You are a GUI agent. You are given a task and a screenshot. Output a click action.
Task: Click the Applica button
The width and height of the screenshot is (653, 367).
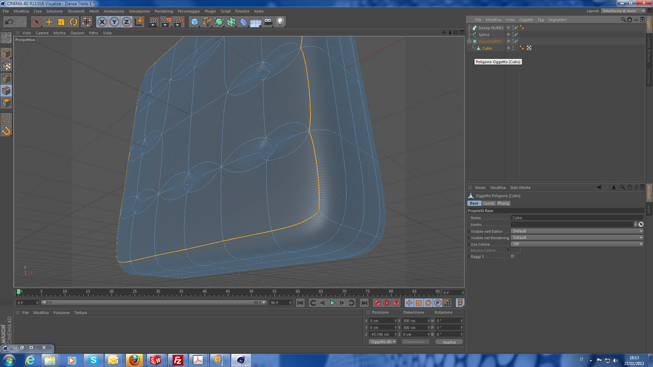click(449, 342)
